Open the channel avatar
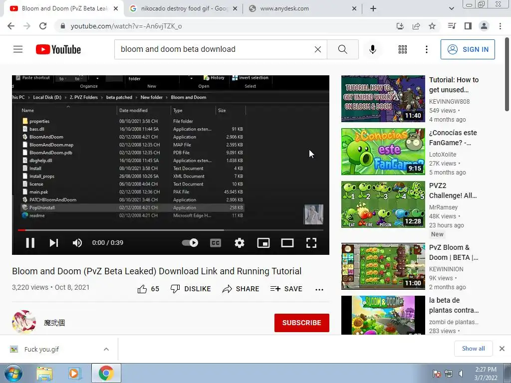 24,322
